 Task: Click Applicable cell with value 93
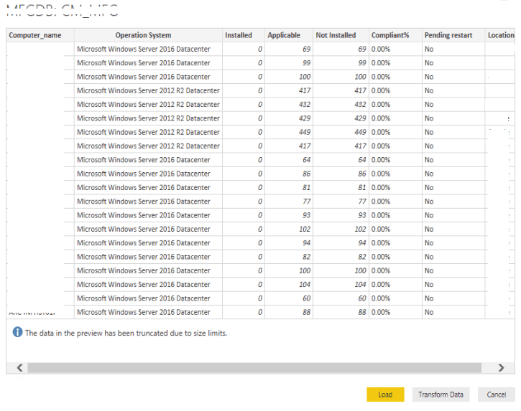(x=289, y=215)
